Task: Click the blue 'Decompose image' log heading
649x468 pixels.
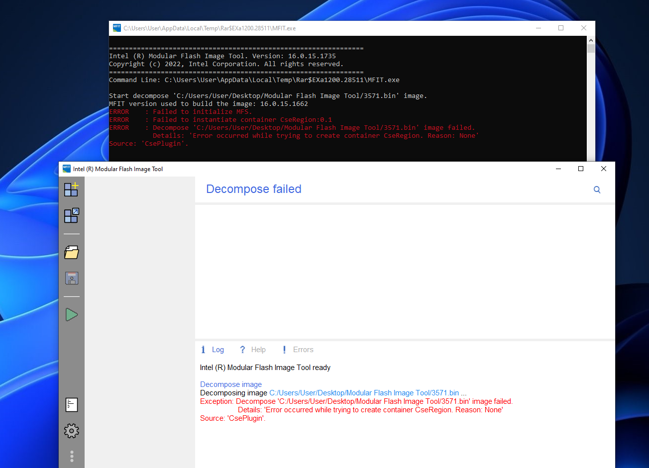Action: 231,384
